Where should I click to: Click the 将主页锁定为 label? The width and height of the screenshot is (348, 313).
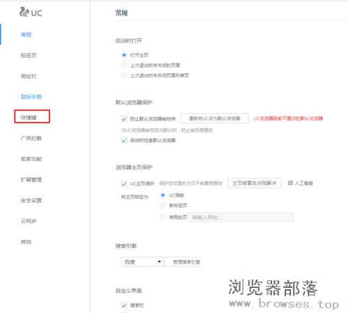coord(134,197)
